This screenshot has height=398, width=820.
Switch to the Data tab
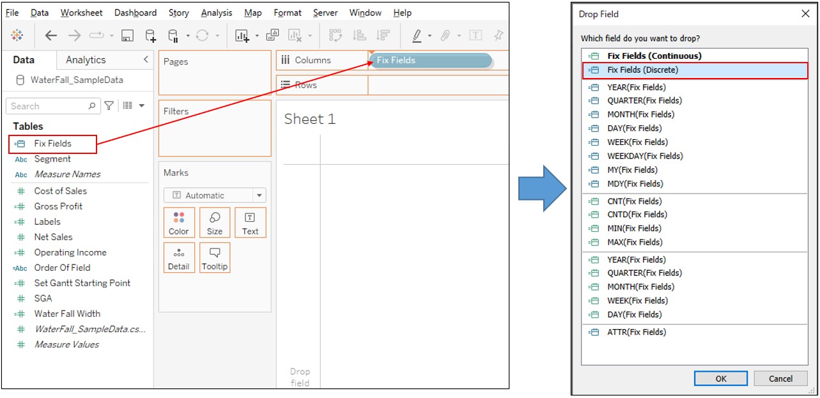pos(24,59)
